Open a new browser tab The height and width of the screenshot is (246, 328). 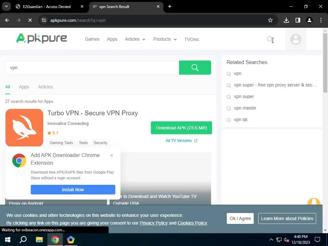170,6
